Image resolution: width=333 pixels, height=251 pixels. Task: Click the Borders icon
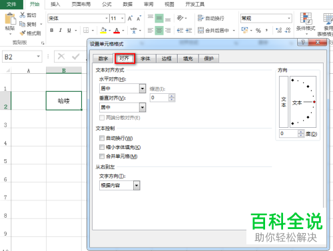pos(86,30)
